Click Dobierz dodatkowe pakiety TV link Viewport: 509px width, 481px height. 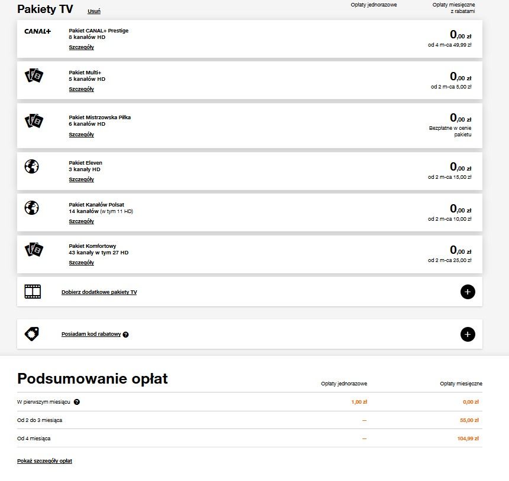[x=99, y=292]
